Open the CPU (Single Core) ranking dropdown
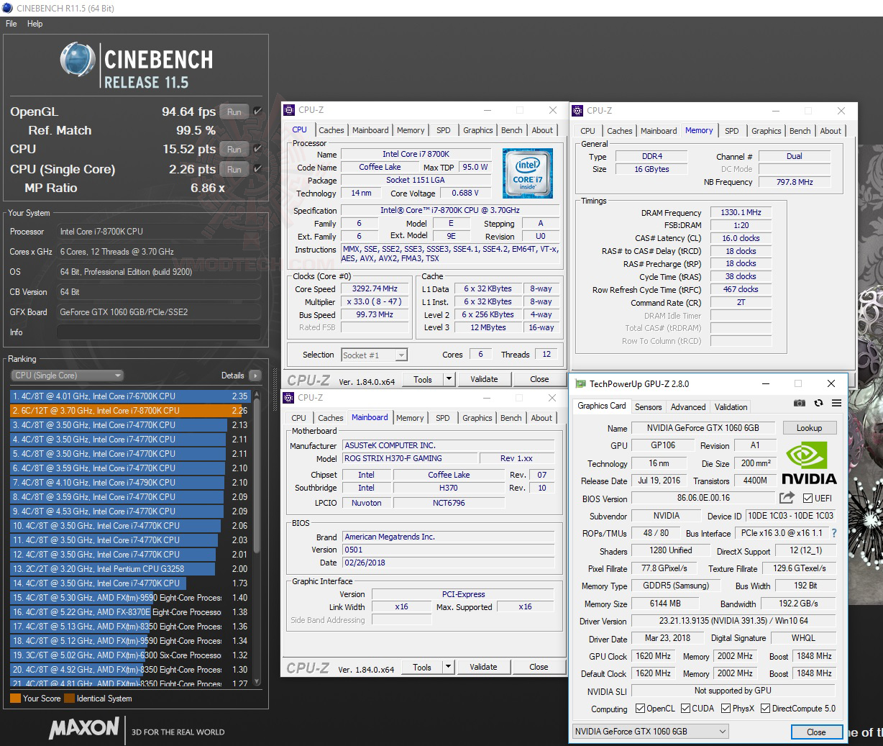The image size is (883, 746). point(67,376)
